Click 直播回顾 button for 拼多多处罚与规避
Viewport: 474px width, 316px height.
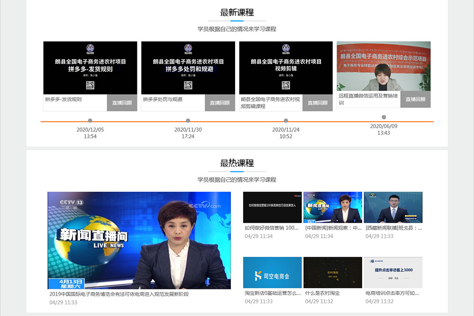[220, 103]
